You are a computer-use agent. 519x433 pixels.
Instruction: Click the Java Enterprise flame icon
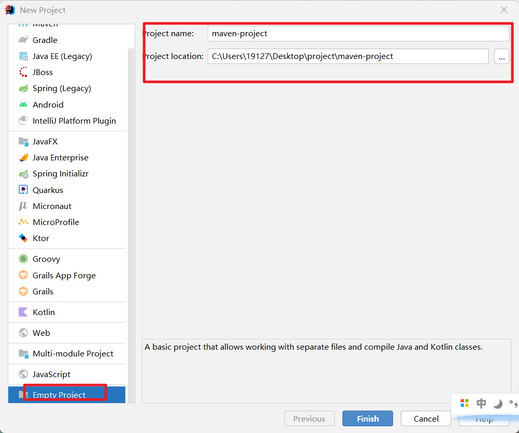[23, 158]
